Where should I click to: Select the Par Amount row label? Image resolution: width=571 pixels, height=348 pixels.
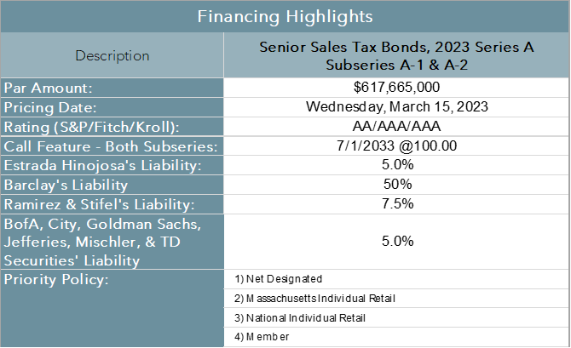pos(112,88)
